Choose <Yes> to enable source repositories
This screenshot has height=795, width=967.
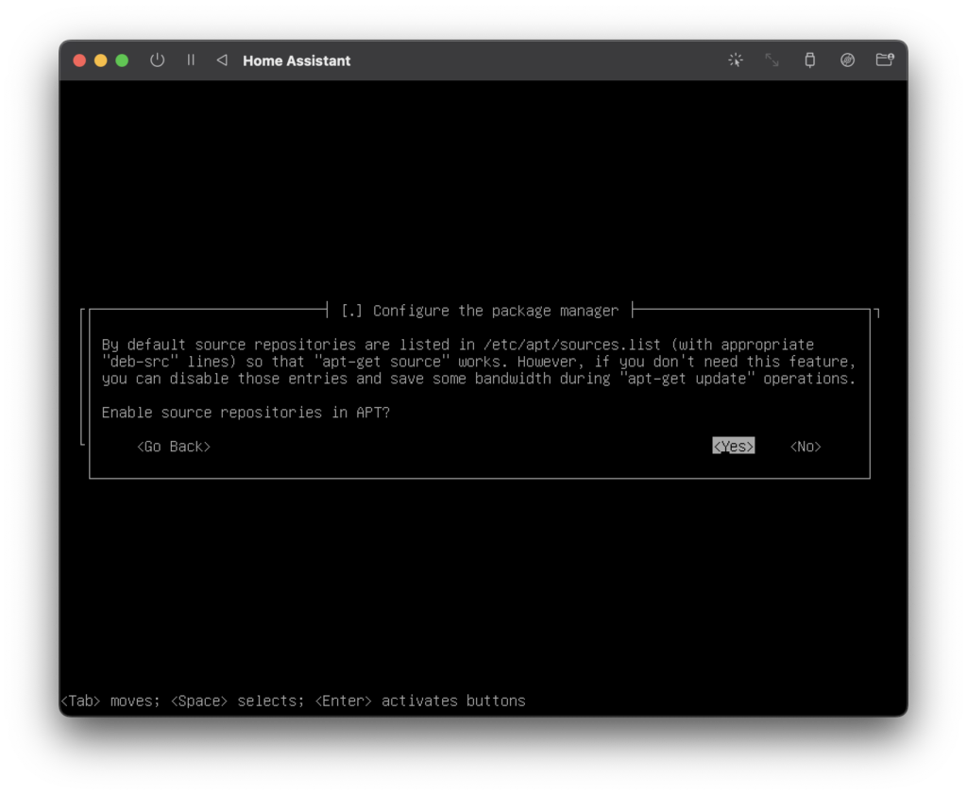(x=733, y=447)
